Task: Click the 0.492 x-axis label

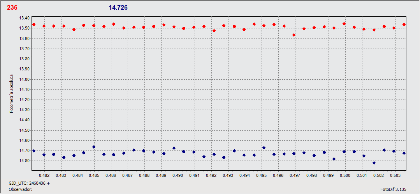Action: 211,176
